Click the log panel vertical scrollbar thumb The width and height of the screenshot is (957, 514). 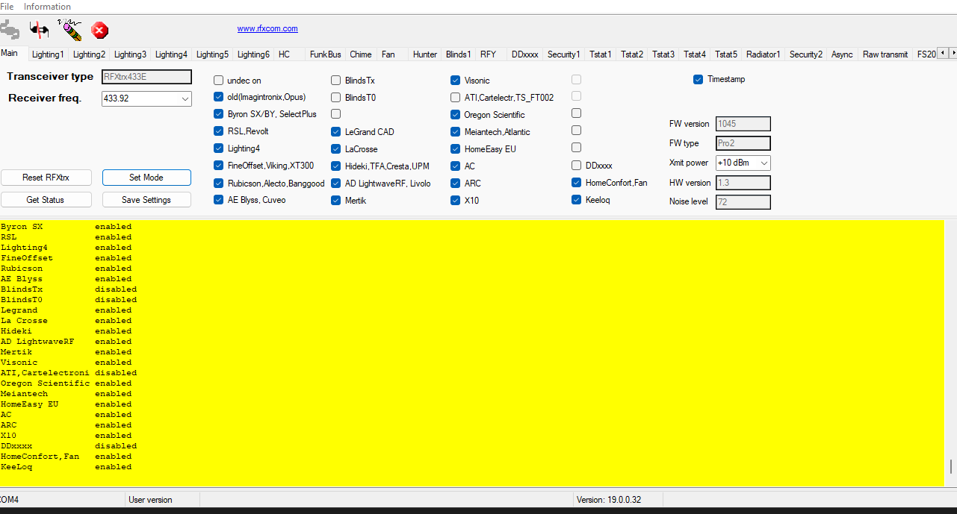951,467
